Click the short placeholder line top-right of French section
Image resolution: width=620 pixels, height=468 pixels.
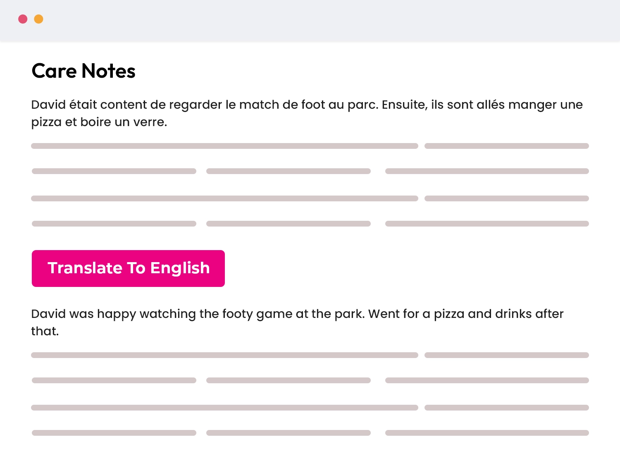point(507,146)
